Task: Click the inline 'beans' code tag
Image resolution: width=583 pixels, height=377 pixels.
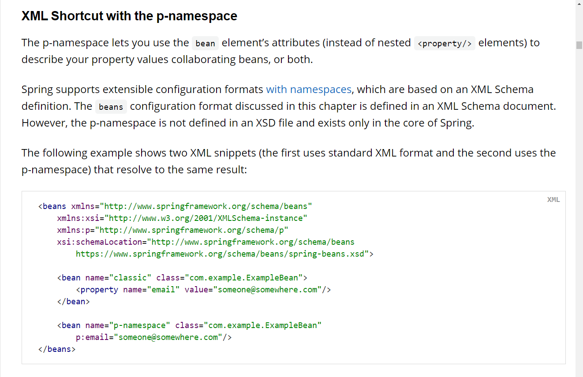Action: pyautogui.click(x=111, y=107)
